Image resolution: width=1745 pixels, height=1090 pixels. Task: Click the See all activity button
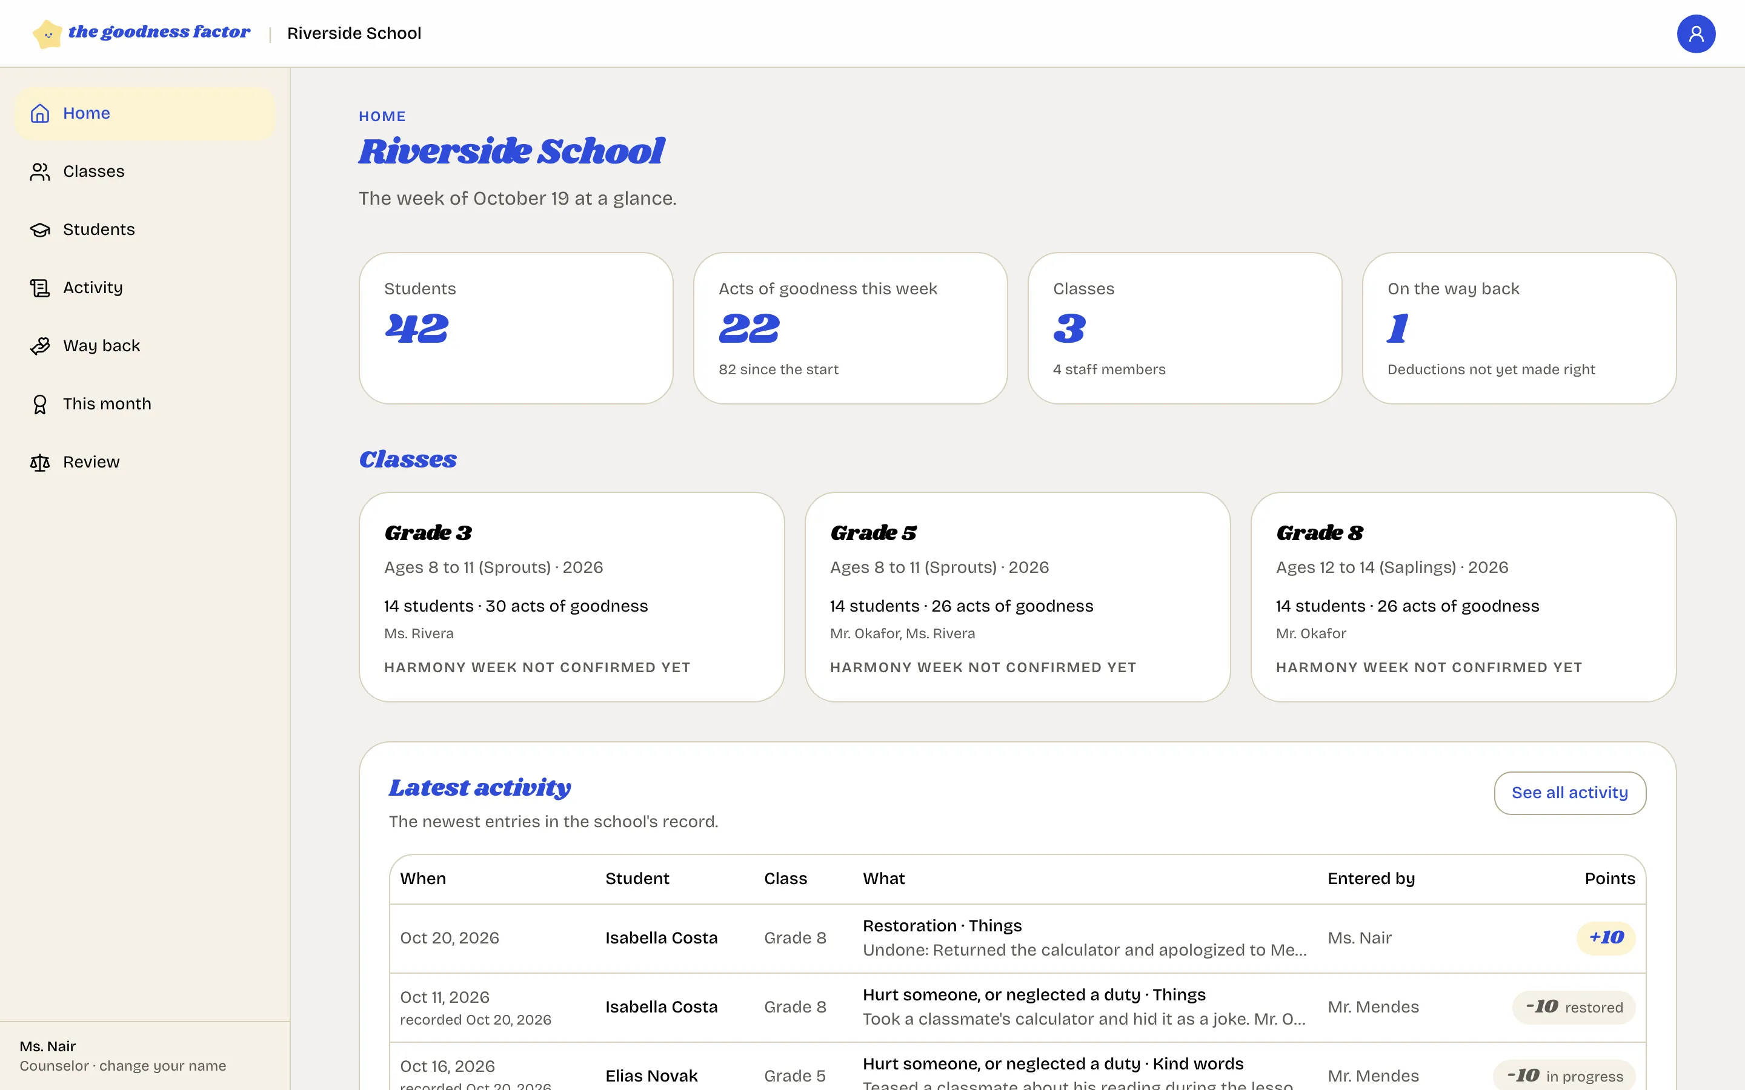1570,793
